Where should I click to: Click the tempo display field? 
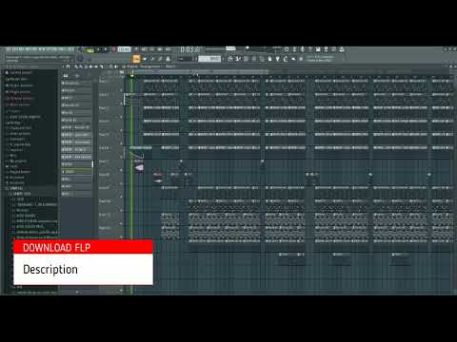[x=124, y=49]
